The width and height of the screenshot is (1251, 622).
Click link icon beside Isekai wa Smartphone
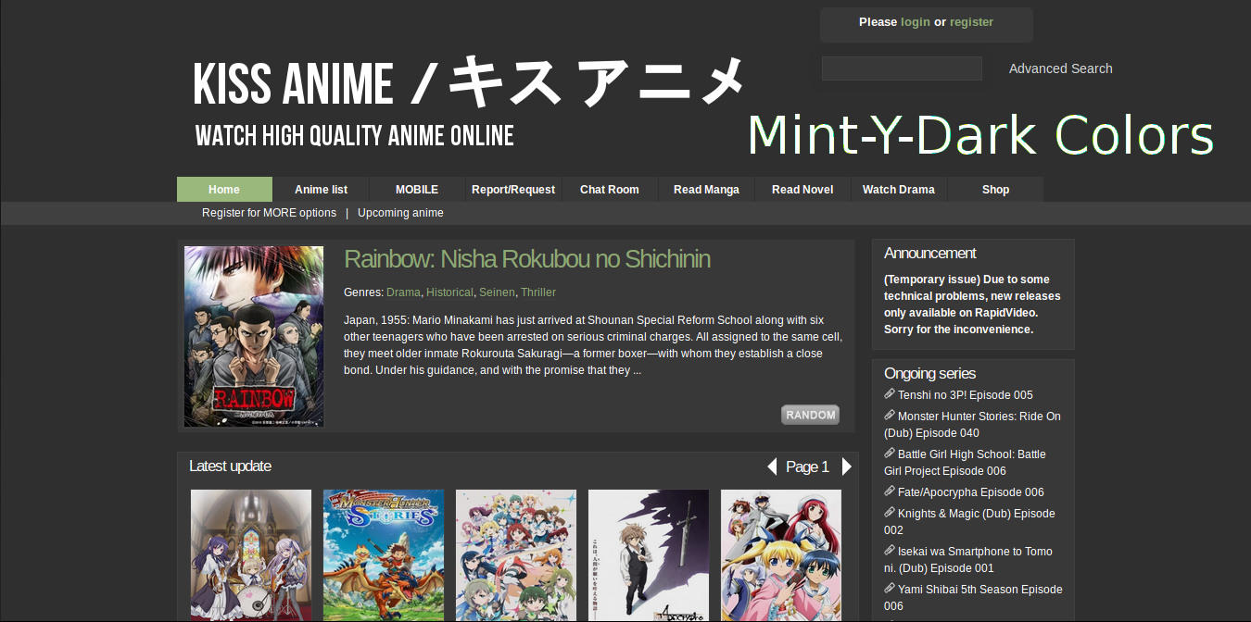pos(890,551)
